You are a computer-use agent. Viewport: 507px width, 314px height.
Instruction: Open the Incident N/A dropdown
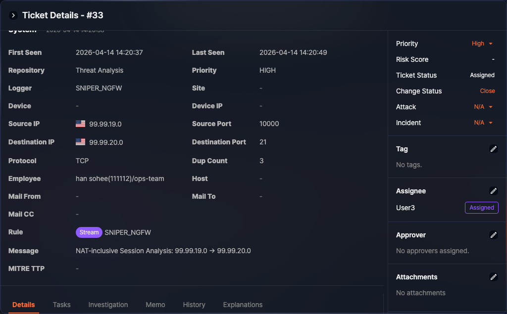[483, 123]
